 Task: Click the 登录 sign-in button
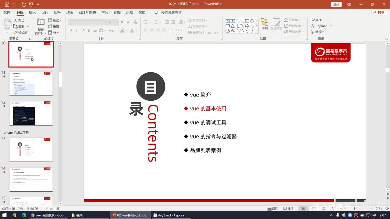pyautogui.click(x=336, y=4)
